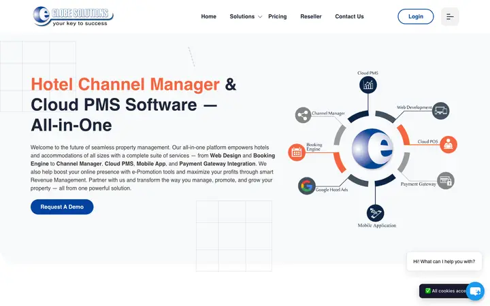Click the Mobile Application label text
The width and height of the screenshot is (490, 306).
377,226
